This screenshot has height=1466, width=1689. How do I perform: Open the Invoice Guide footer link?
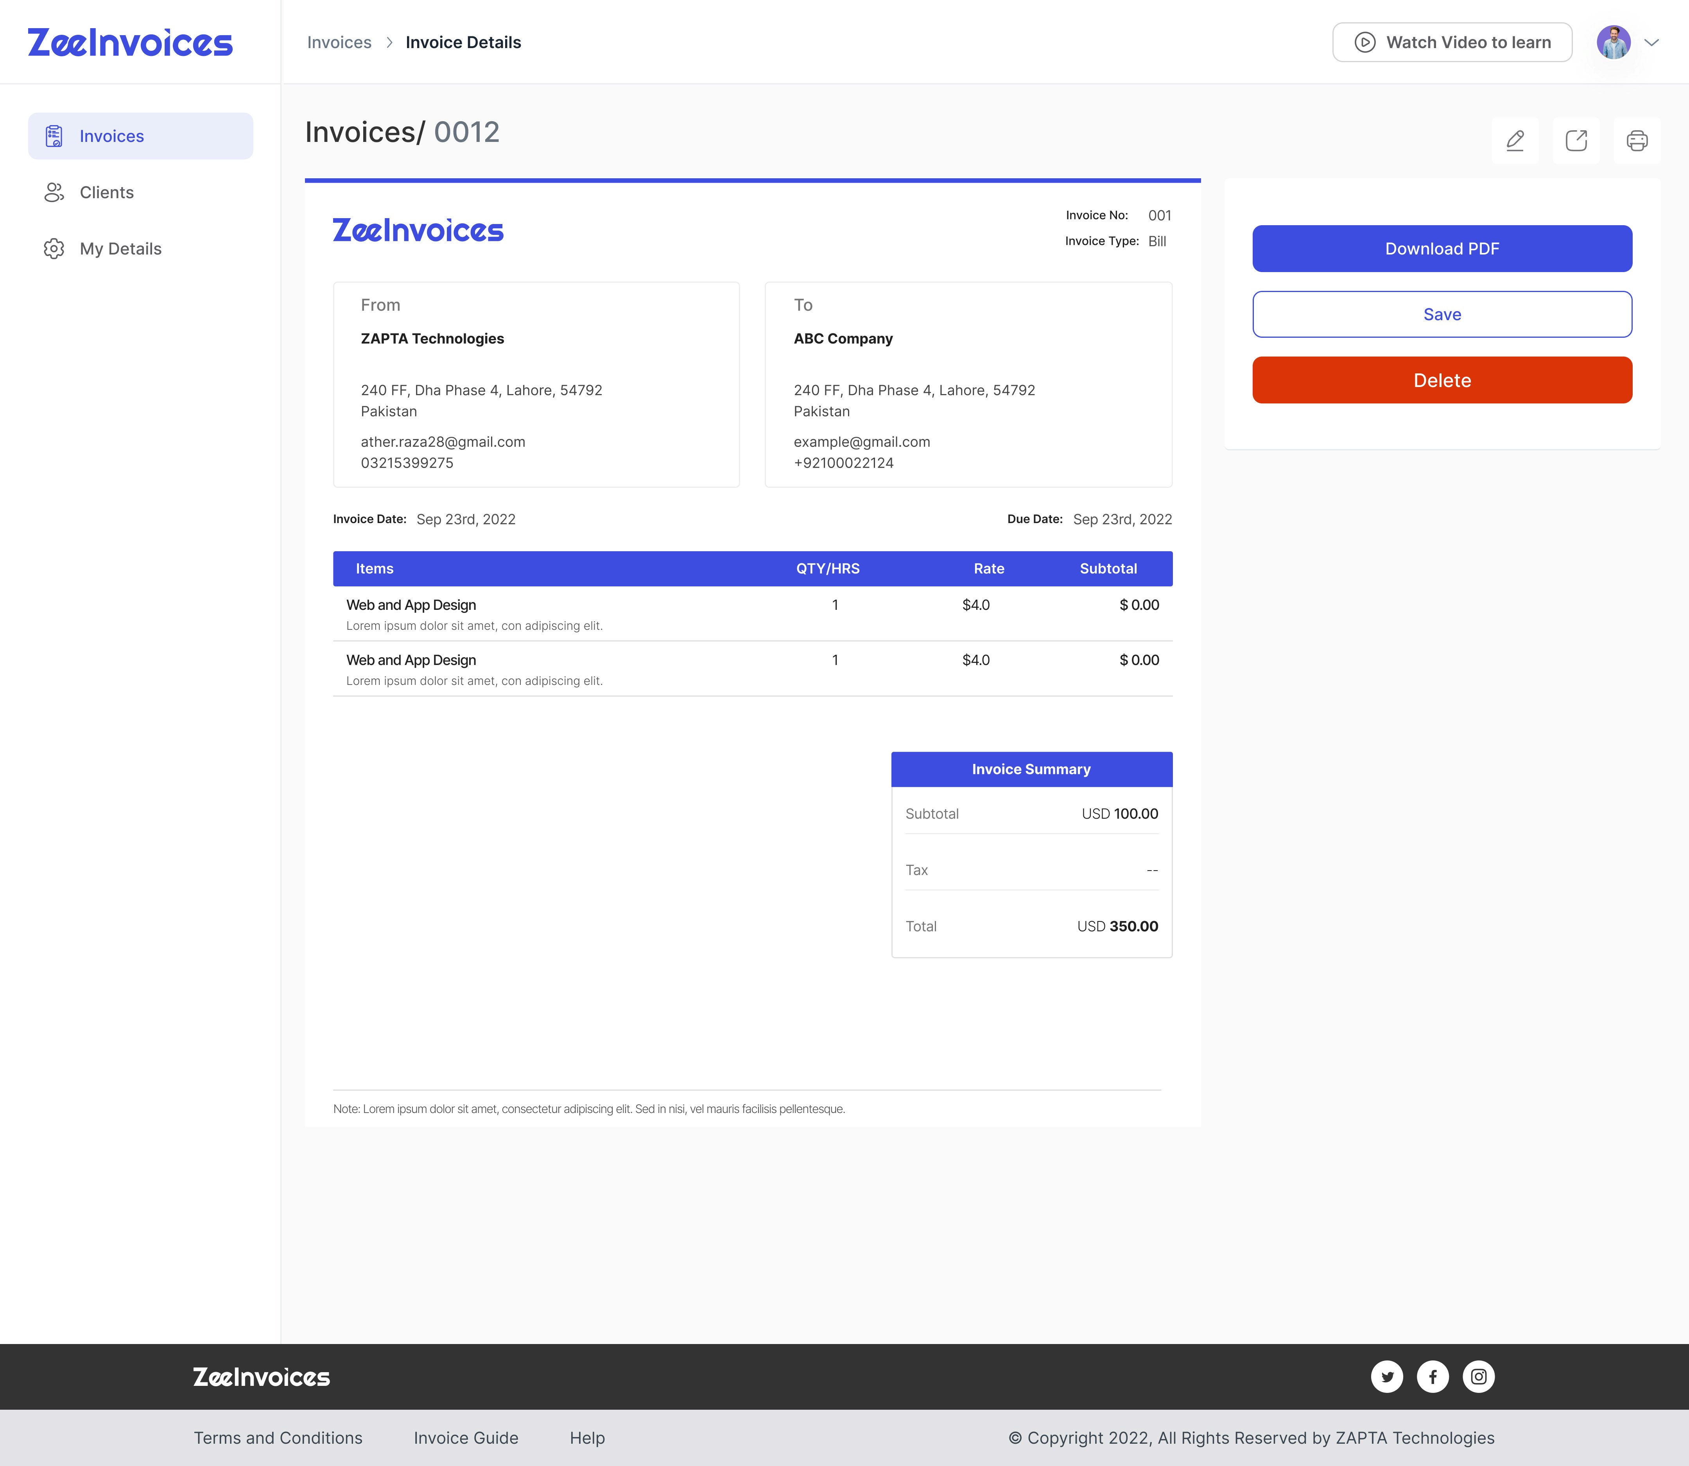[x=466, y=1438]
